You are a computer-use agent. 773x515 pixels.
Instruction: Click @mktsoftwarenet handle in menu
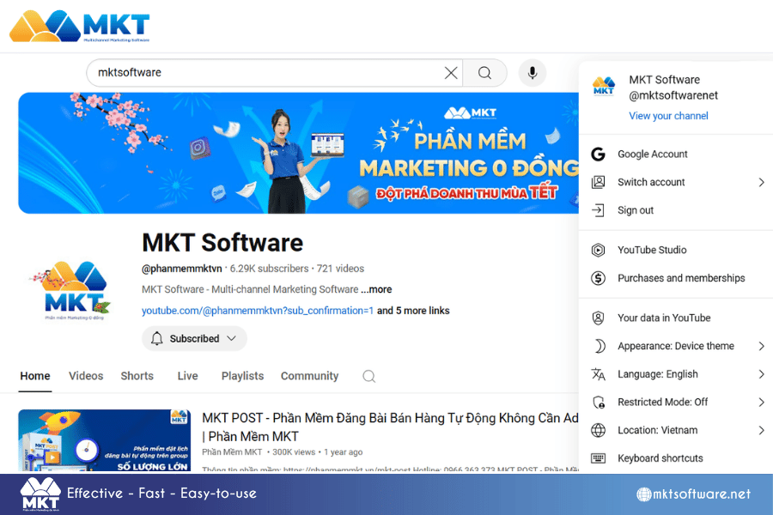pyautogui.click(x=673, y=95)
